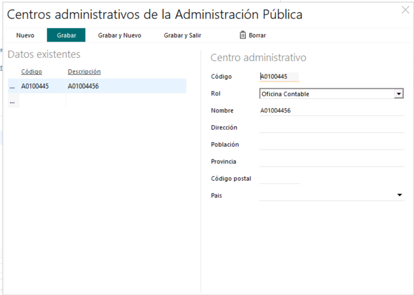Click the A01004456 description cell

tap(83, 86)
